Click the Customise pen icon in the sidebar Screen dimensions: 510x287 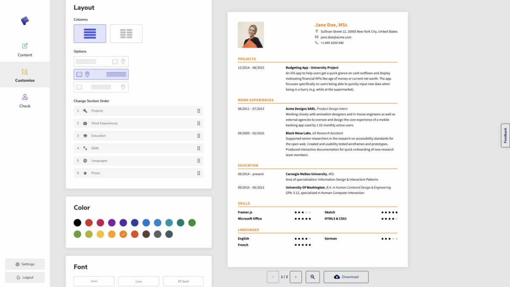point(25,72)
